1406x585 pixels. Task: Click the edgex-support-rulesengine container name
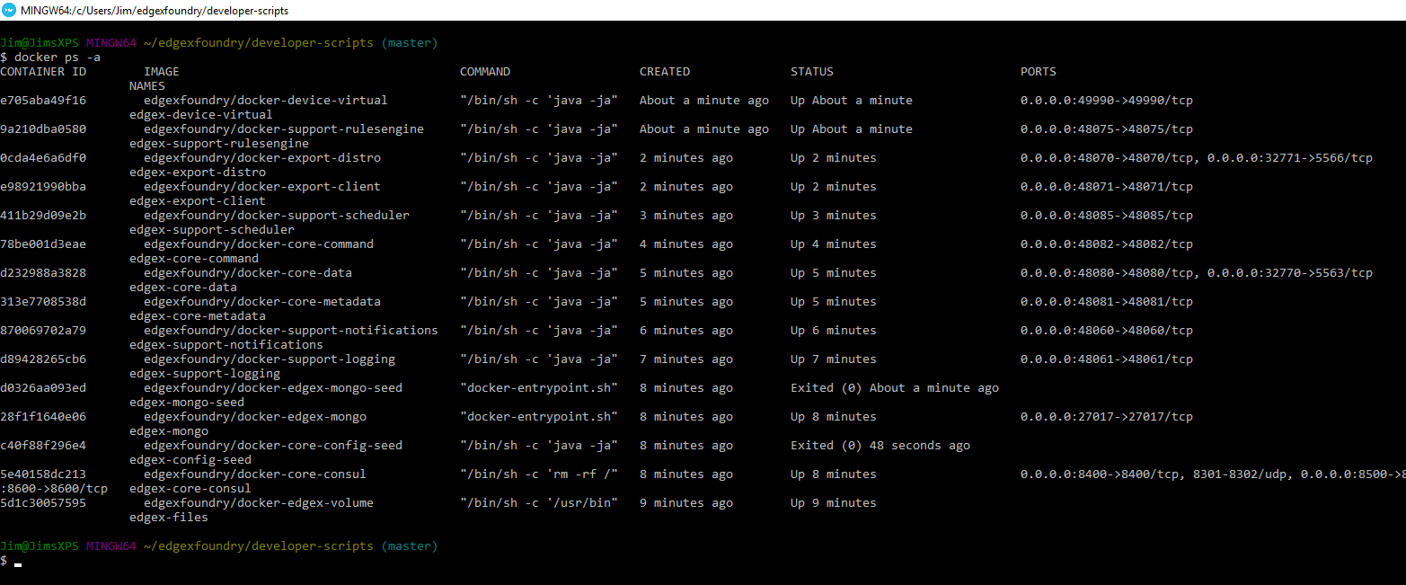pyautogui.click(x=218, y=144)
